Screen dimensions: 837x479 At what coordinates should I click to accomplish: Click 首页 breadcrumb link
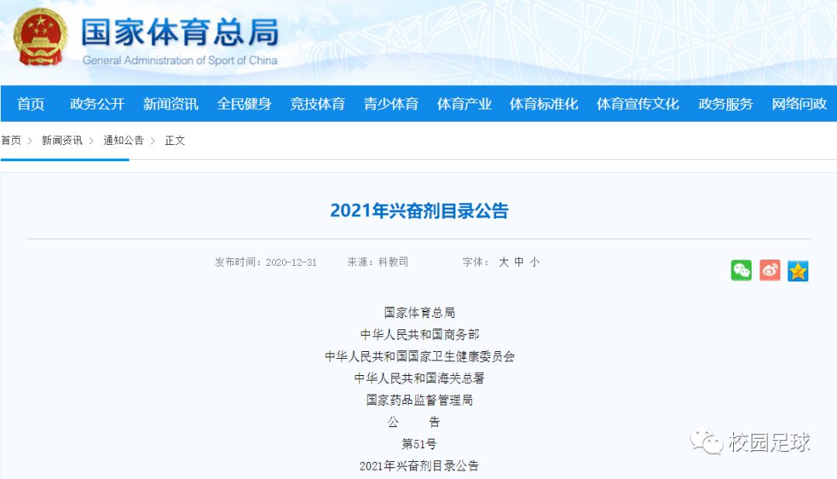coord(11,140)
